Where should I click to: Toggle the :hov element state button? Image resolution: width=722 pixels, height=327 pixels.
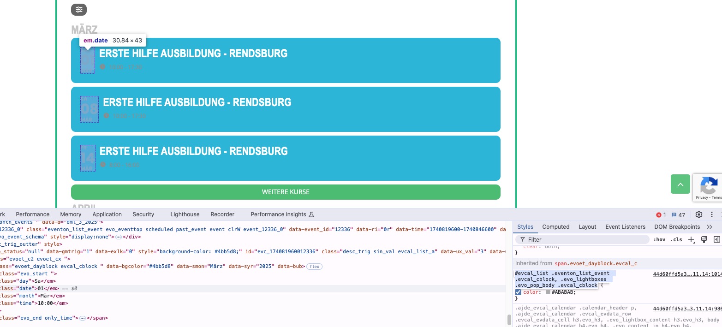pos(660,239)
